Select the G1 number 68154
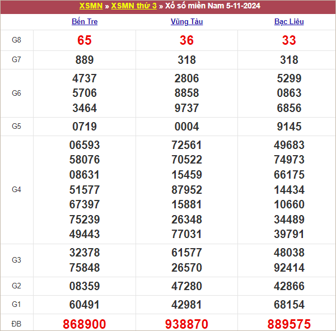 [289, 305]
